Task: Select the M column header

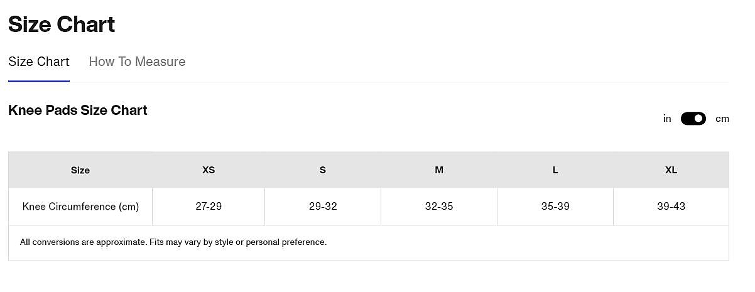Action: 439,170
